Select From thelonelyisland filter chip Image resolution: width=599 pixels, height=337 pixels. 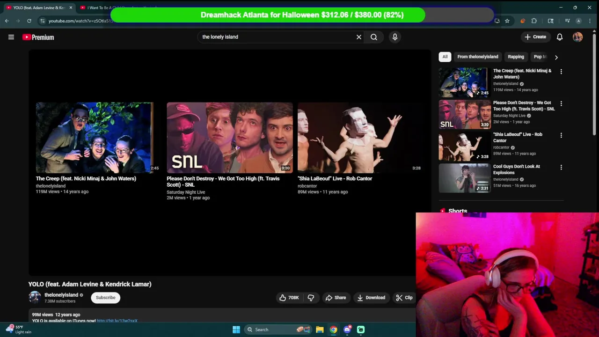(x=478, y=57)
